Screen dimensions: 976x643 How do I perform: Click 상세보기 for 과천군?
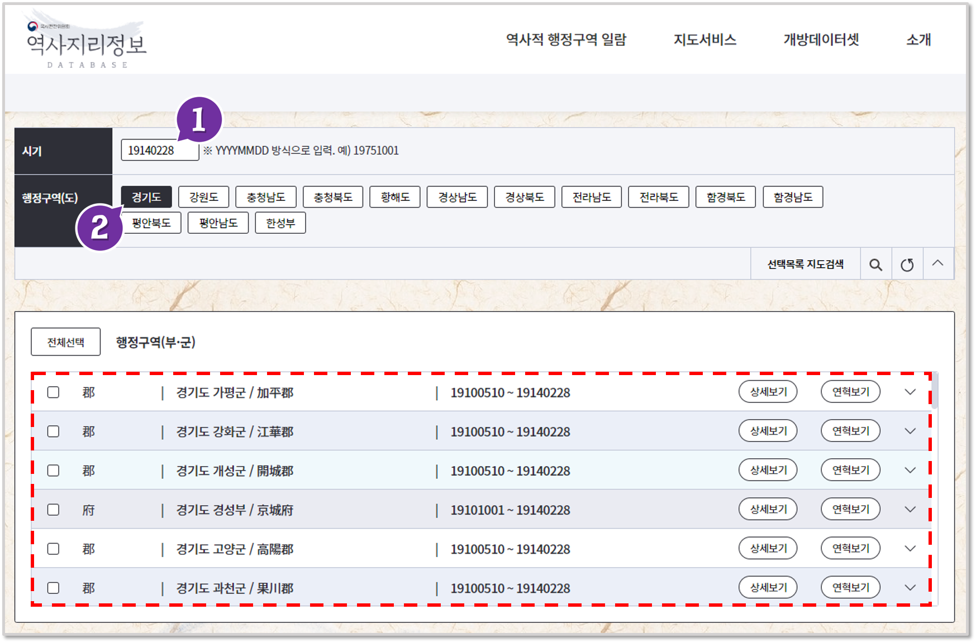tap(768, 587)
